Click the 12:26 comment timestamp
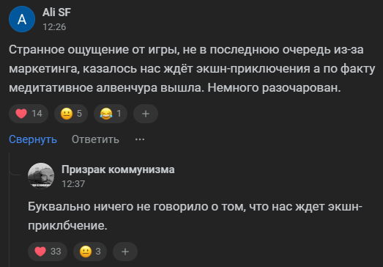383x267 pixels. pyautogui.click(x=54, y=27)
